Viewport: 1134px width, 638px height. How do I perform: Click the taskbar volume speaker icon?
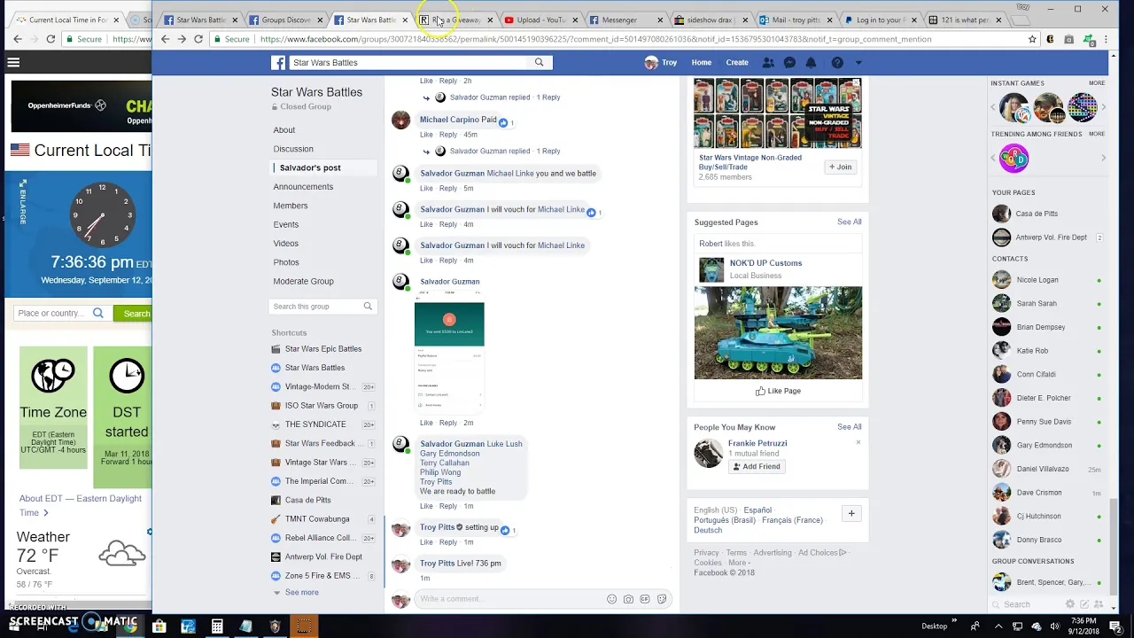tap(1053, 626)
